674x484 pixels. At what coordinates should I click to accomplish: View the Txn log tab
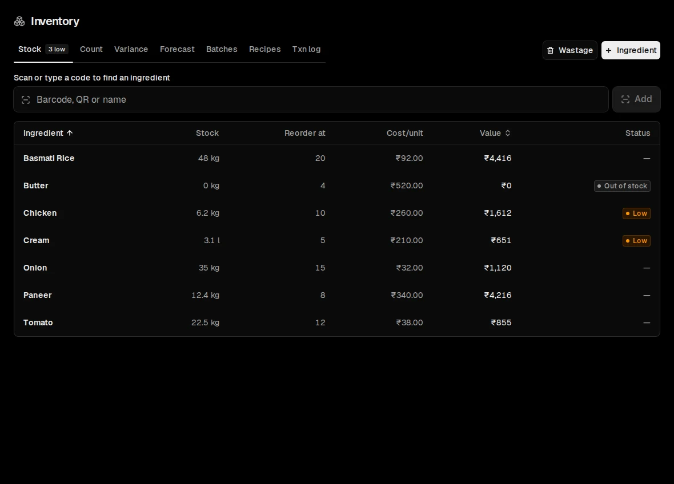(x=307, y=50)
